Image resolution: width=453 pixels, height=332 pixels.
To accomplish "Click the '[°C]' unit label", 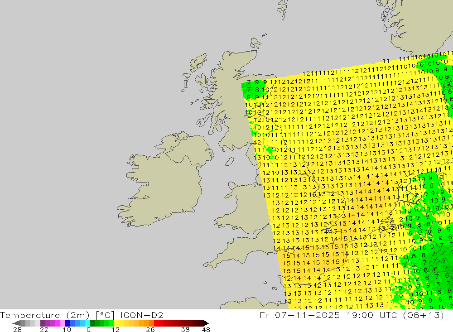I will pyautogui.click(x=105, y=315).
